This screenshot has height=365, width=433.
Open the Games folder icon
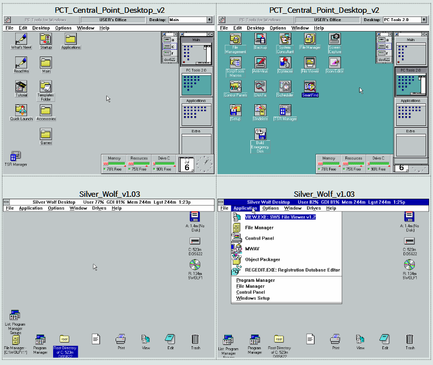[46, 136]
